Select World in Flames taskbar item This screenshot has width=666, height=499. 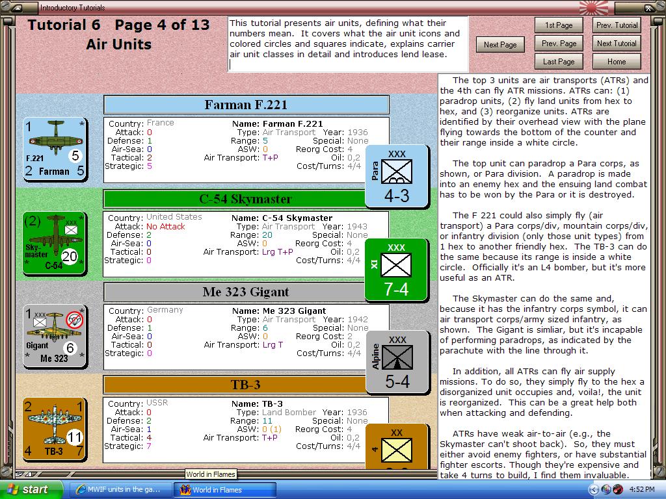tap(225, 490)
